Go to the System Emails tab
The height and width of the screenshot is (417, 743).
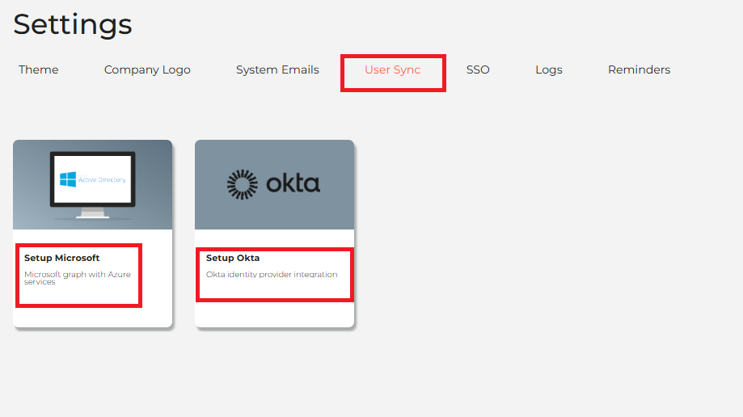tap(277, 69)
